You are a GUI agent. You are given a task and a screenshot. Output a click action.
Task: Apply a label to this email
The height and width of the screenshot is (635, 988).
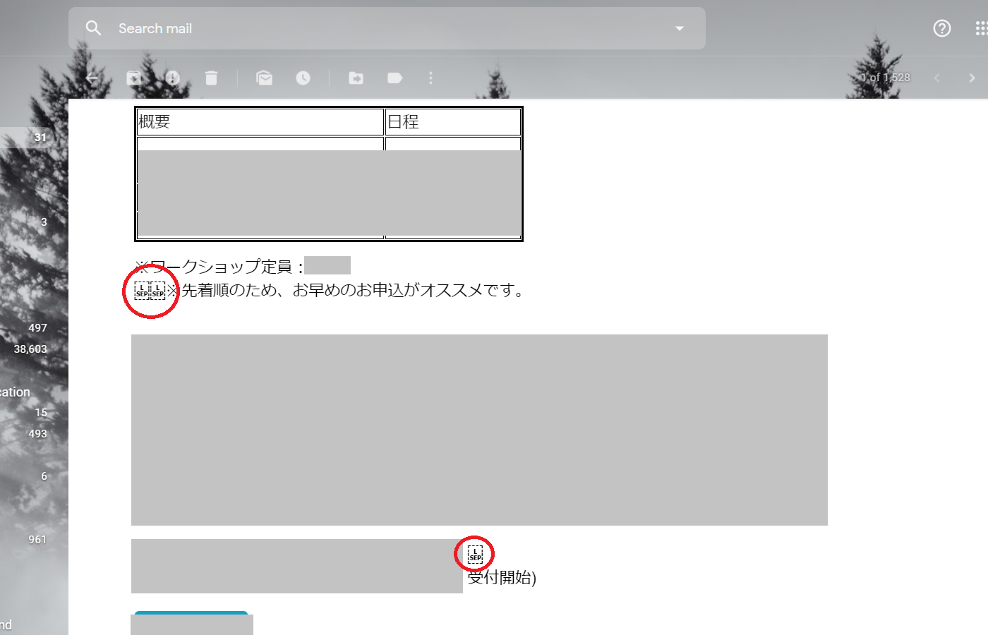tap(394, 78)
